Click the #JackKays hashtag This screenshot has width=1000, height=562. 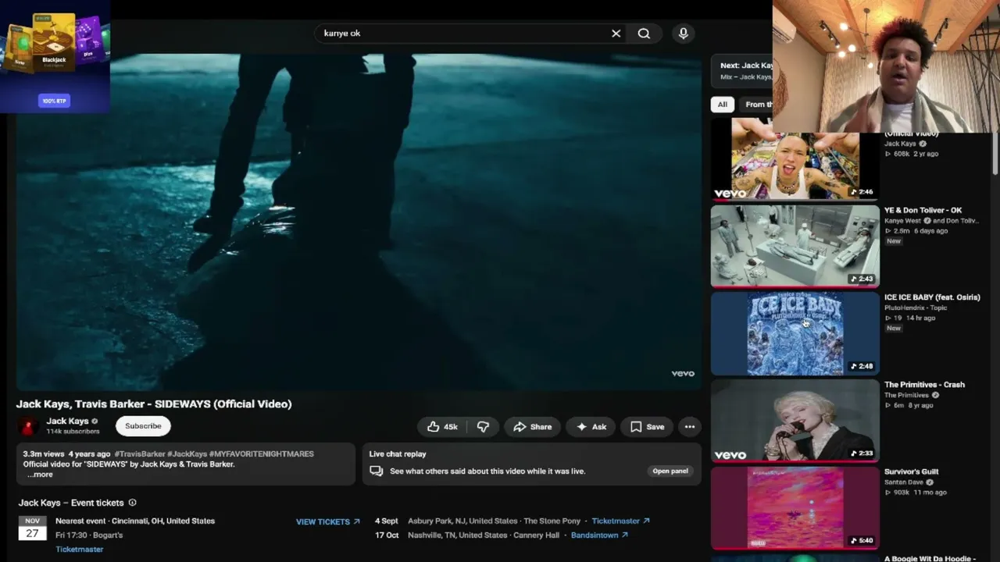tap(187, 454)
